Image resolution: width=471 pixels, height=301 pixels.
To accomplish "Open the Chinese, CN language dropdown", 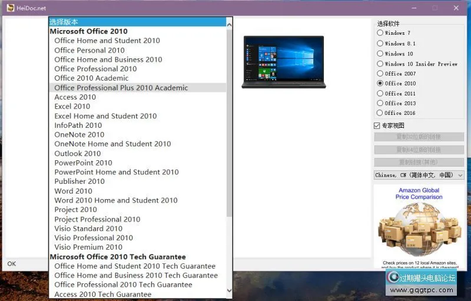I will (x=419, y=175).
